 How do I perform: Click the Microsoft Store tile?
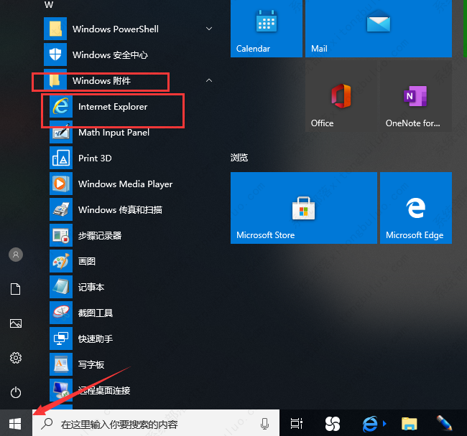[x=303, y=208]
